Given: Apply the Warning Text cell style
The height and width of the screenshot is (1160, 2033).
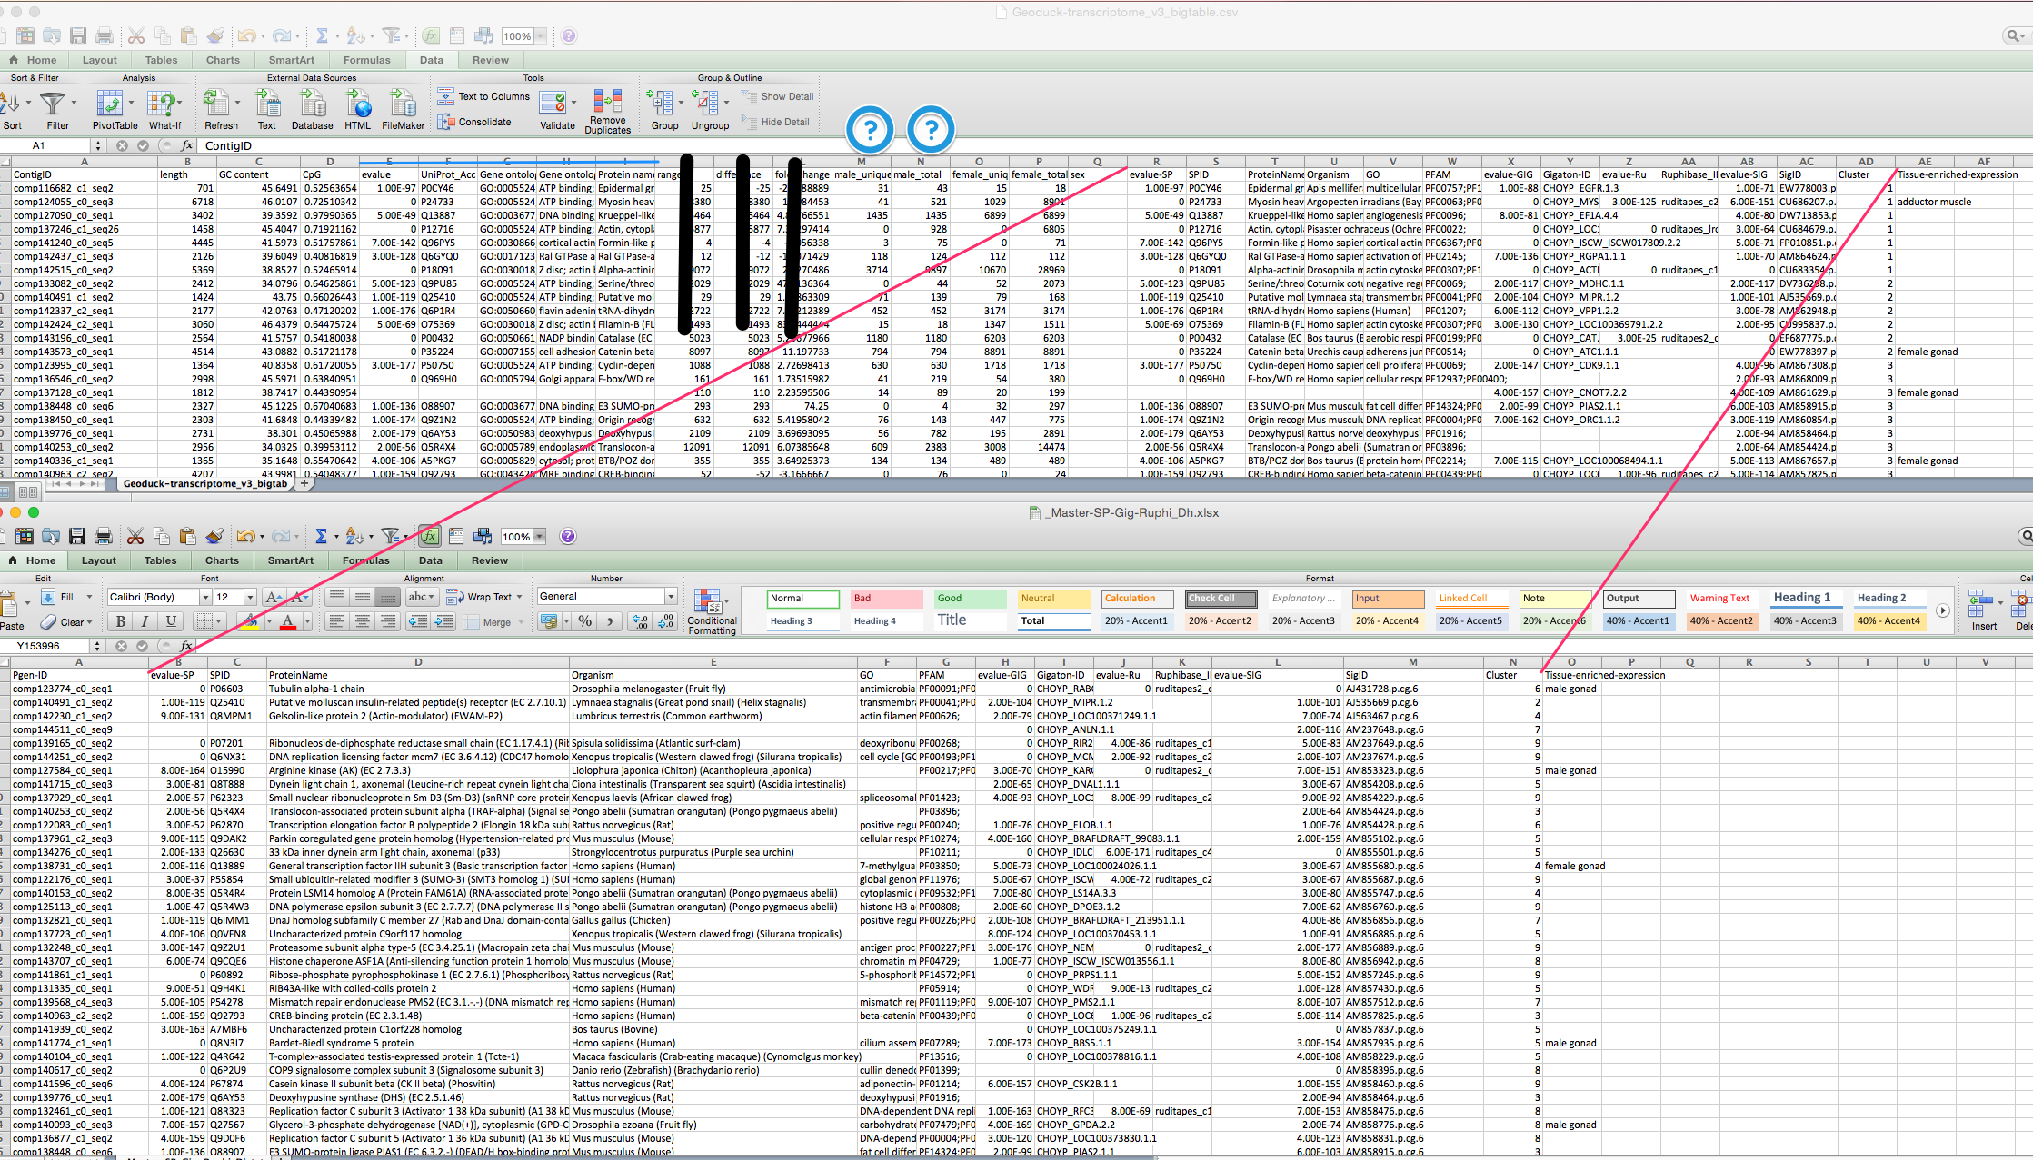Looking at the screenshot, I should point(1722,599).
